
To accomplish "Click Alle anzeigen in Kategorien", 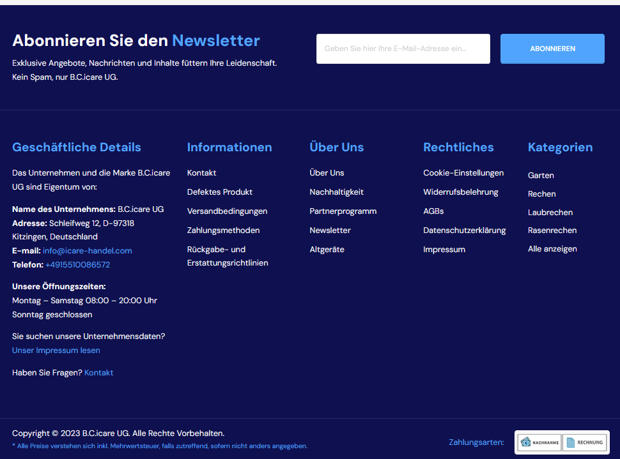I will tap(552, 249).
